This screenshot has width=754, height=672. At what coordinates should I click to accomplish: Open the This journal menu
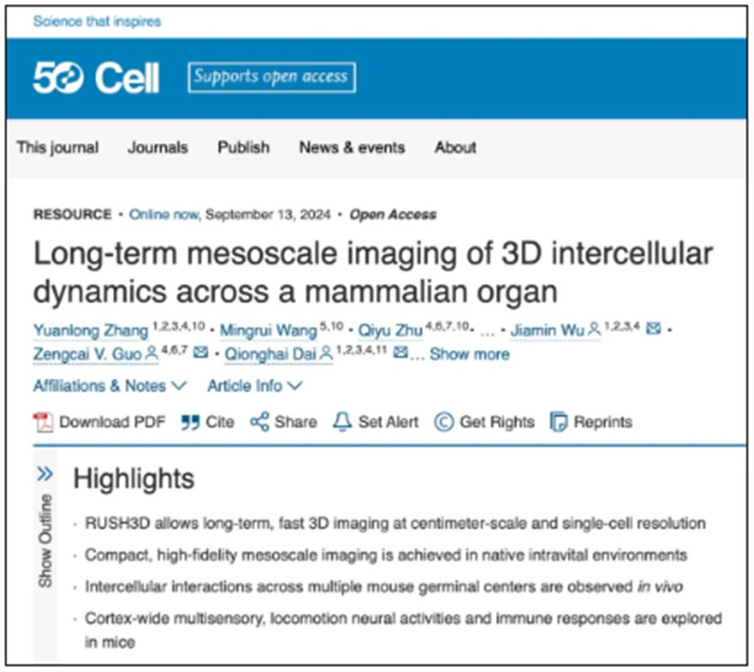point(57,147)
